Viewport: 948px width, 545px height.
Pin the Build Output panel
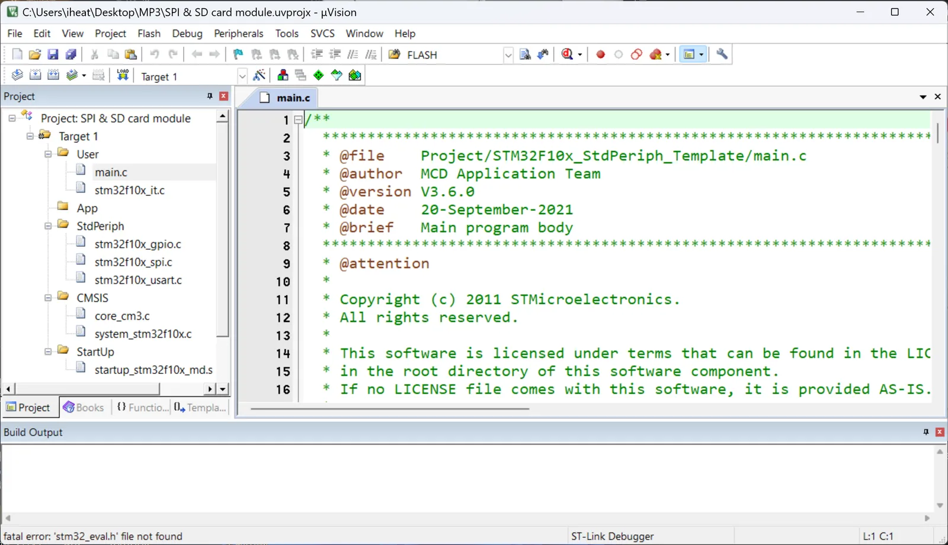(925, 432)
